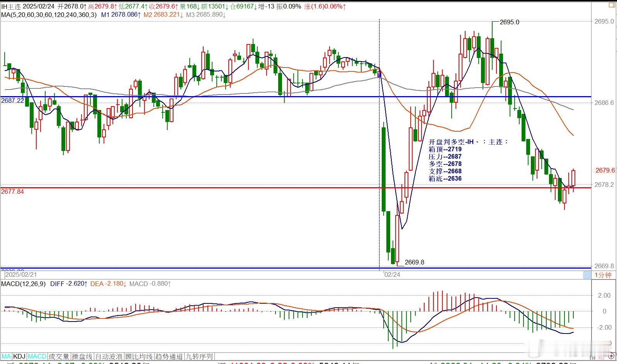Click the 2677.84 red line label

[x=12, y=191]
